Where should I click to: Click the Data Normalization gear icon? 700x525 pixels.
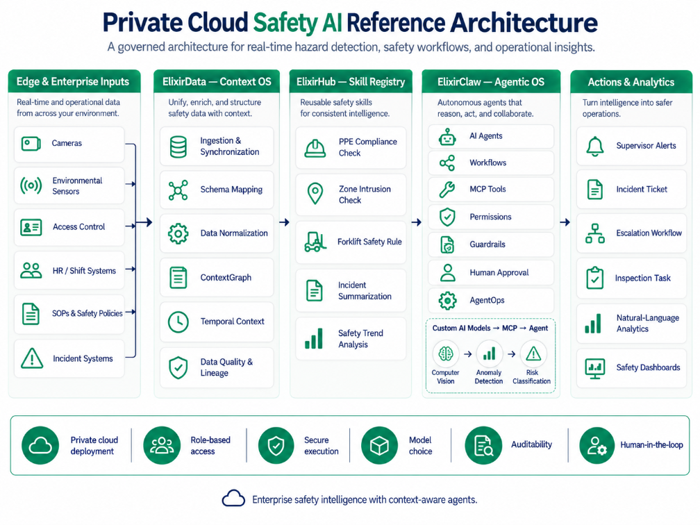tap(178, 233)
